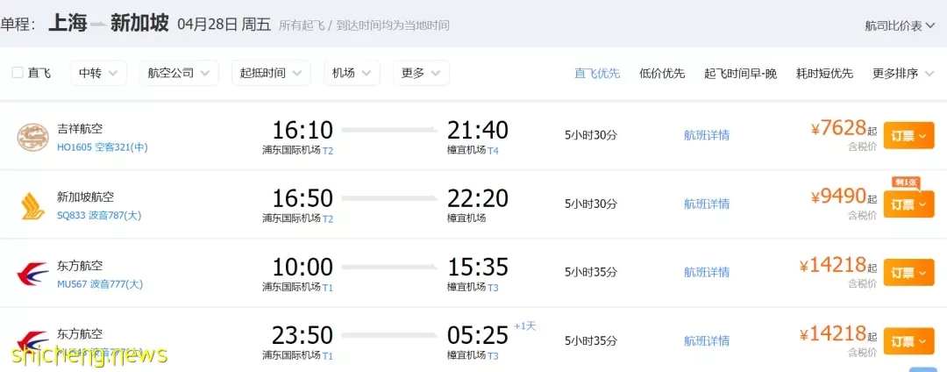Open the 中转 transfer filter dropdown
The height and width of the screenshot is (372, 947).
coord(97,73)
